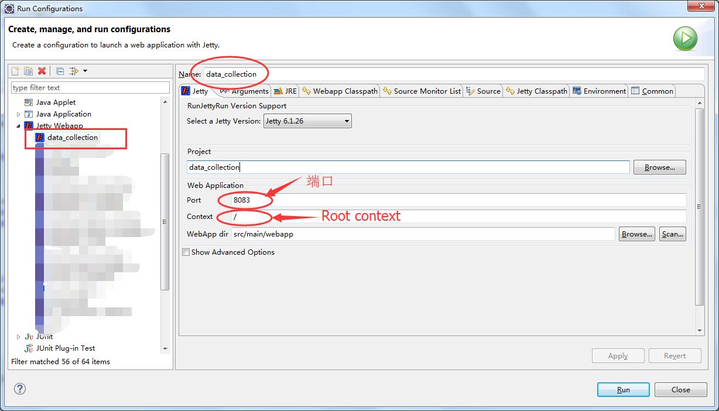The height and width of the screenshot is (411, 719).
Task: Click the Apply button
Action: [x=618, y=356]
